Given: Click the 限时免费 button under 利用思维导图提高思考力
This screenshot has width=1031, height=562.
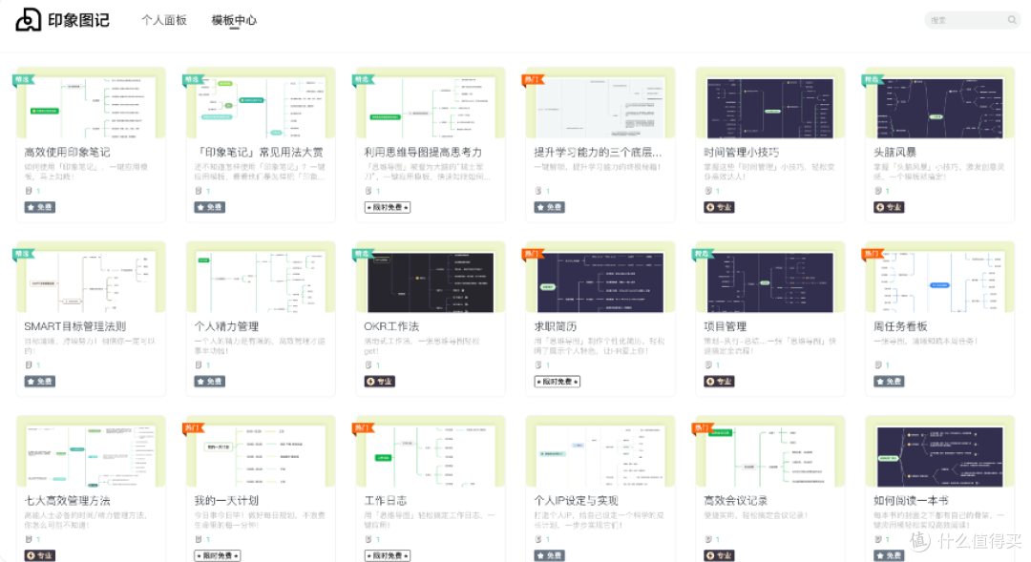Looking at the screenshot, I should click(388, 207).
